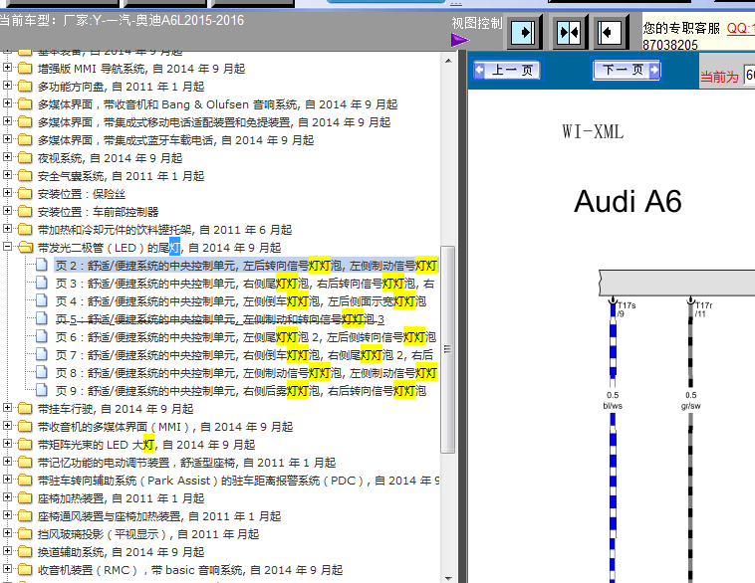755x583 pixels.
Task: Open the 页 3 document entry
Action: coord(245,284)
